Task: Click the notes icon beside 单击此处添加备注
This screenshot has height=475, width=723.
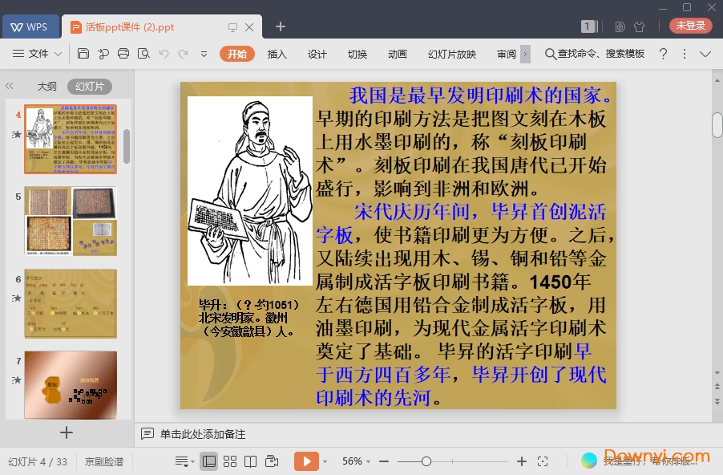Action: (147, 433)
